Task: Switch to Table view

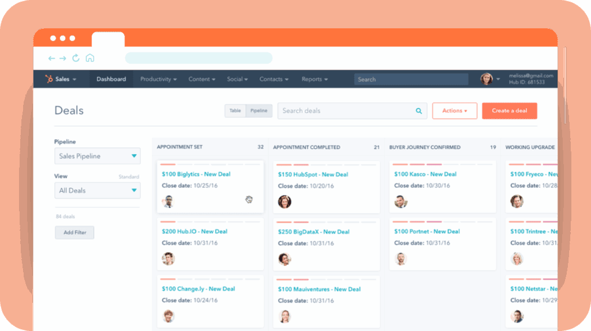Action: pos(235,111)
